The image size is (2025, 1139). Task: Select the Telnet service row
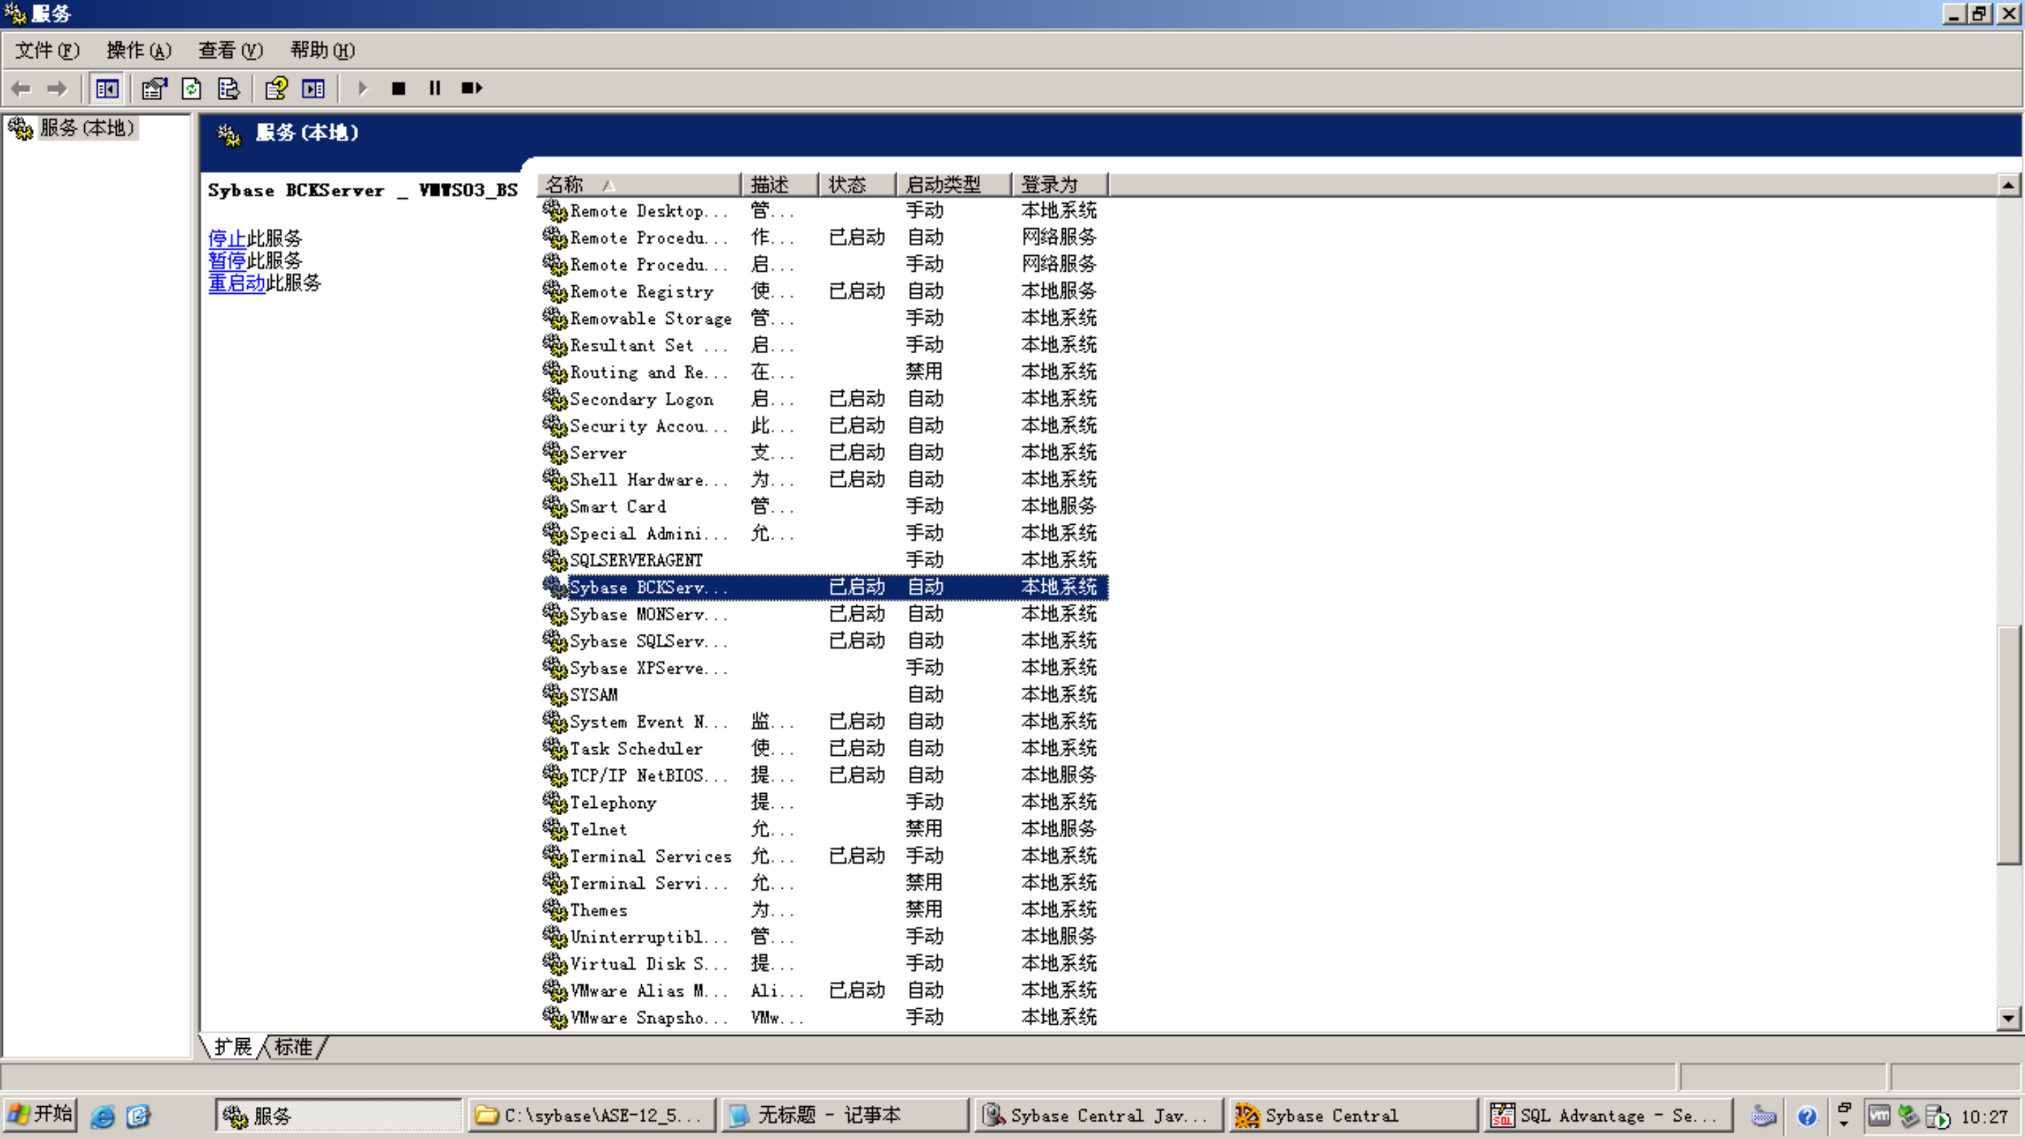[x=825, y=829]
